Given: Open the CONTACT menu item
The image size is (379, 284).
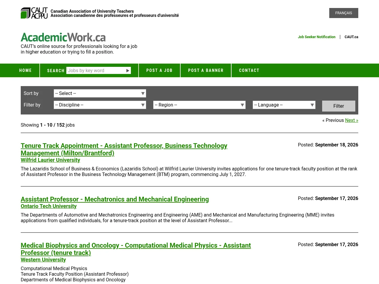Looking at the screenshot, I should (x=249, y=70).
